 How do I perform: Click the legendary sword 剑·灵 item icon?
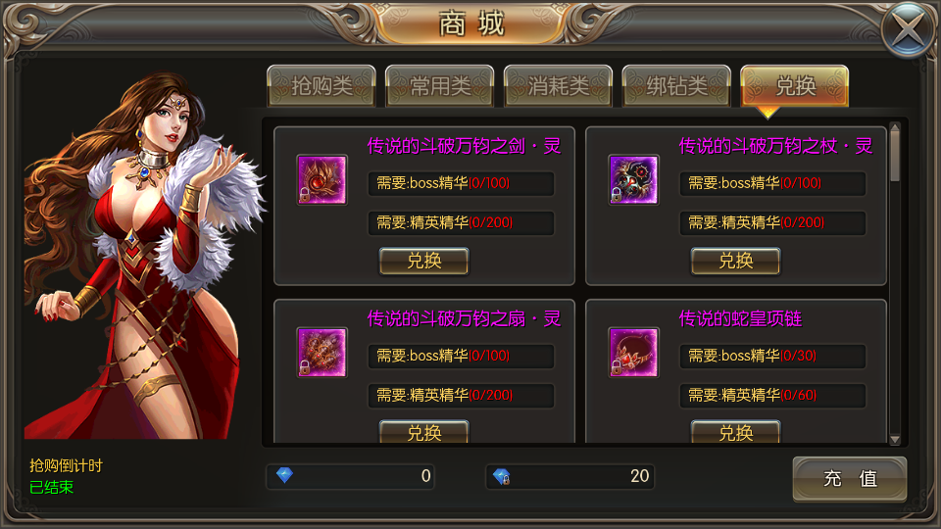click(x=322, y=180)
